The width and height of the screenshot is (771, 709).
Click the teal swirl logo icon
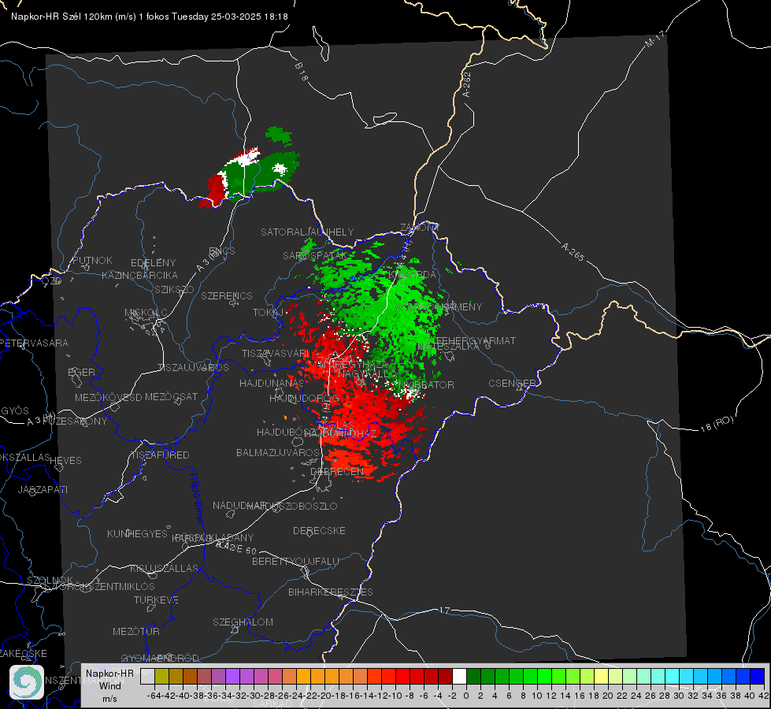27,682
